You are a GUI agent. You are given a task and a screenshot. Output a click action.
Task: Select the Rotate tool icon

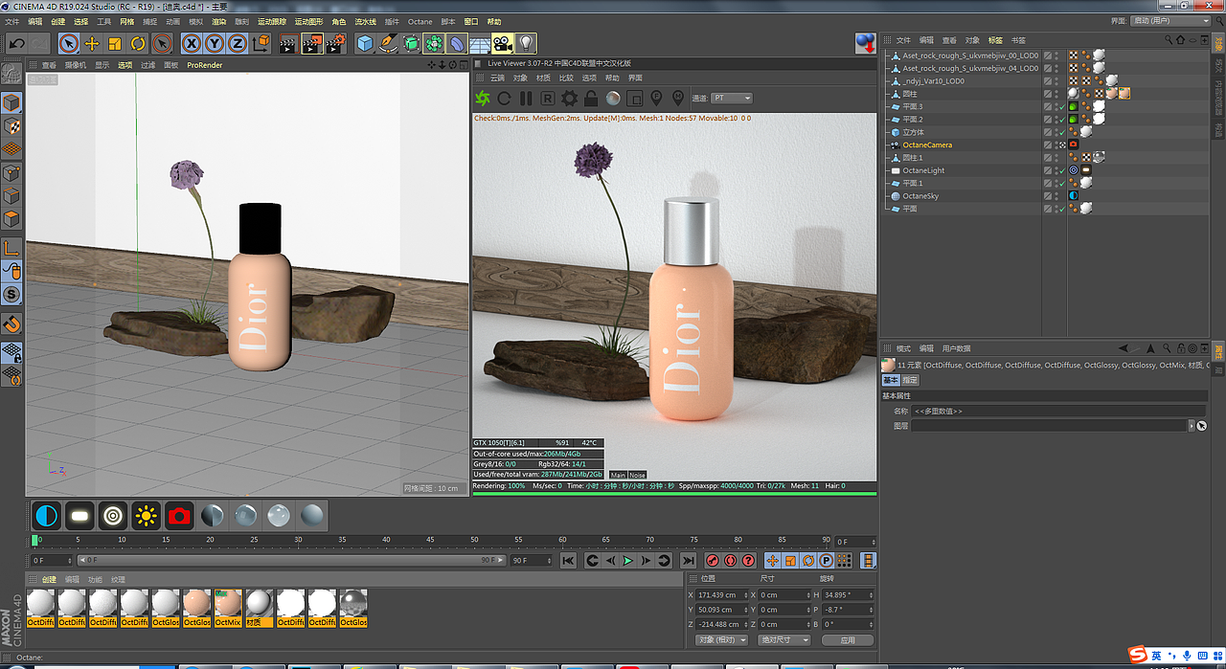138,43
